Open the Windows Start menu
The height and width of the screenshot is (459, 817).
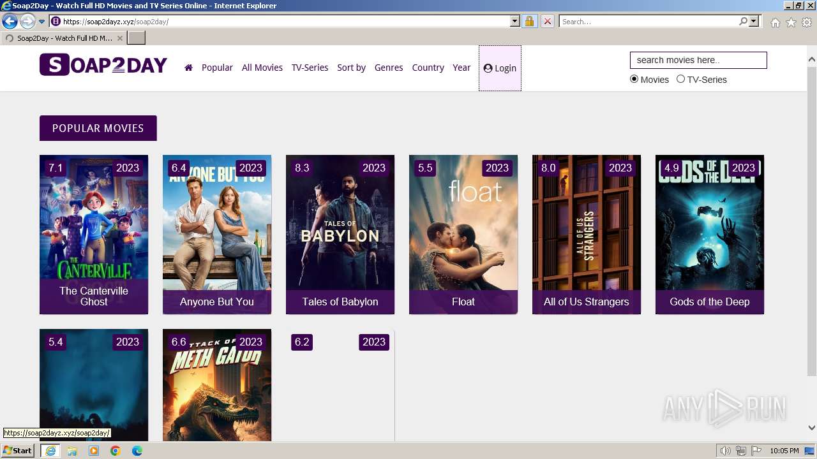(x=18, y=451)
